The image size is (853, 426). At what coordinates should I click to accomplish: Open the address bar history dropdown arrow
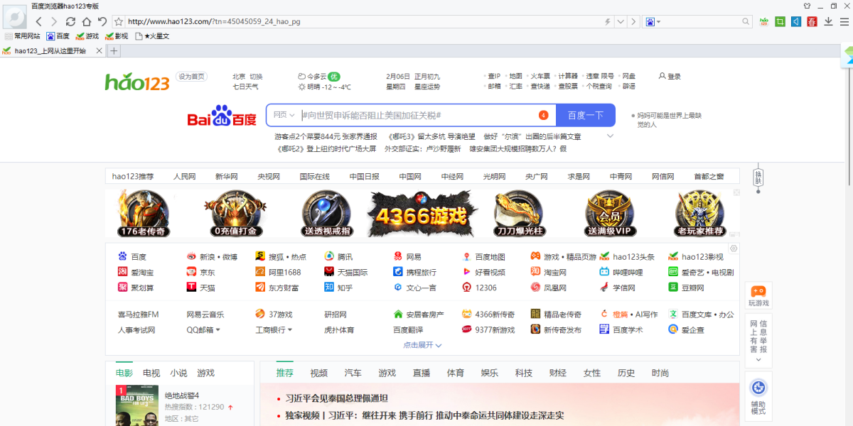620,21
